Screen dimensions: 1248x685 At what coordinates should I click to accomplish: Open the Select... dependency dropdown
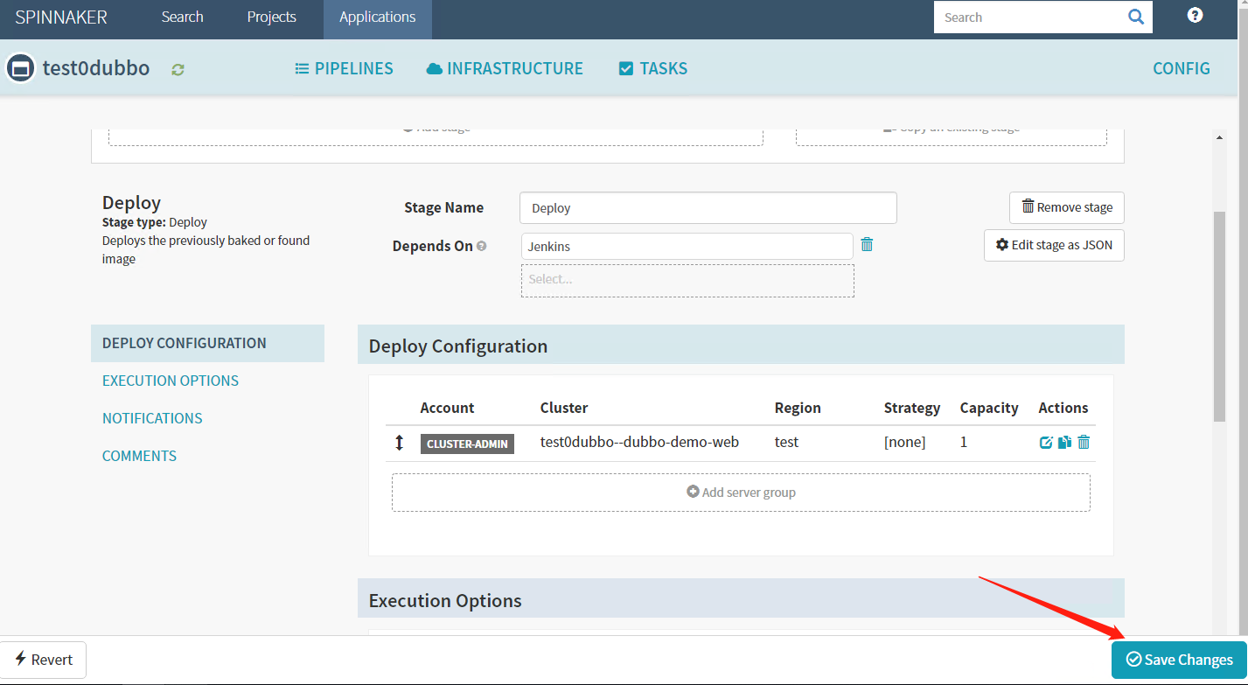pyautogui.click(x=687, y=280)
